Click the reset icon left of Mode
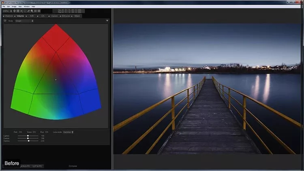 (5, 20)
